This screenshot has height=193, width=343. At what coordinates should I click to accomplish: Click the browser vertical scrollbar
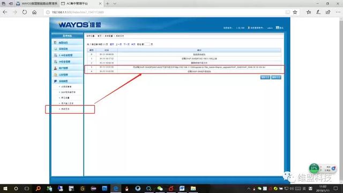coord(341,100)
